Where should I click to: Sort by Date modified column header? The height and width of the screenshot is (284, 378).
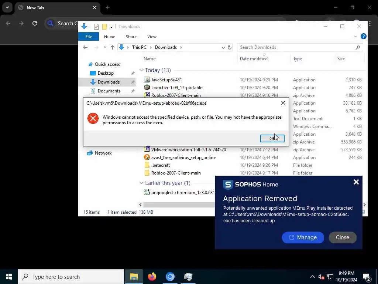pyautogui.click(x=254, y=59)
